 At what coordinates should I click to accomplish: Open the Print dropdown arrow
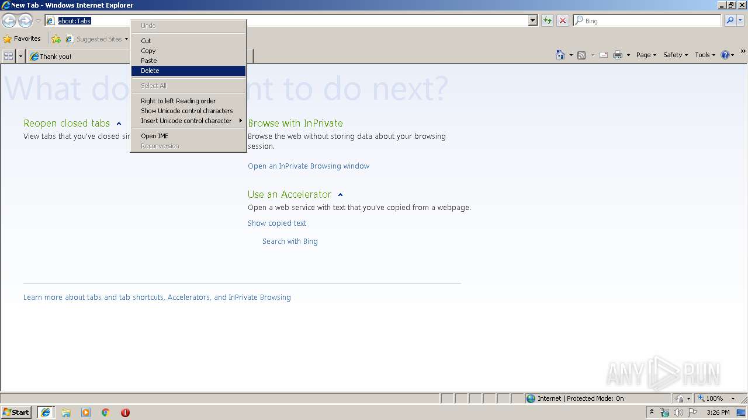pos(628,55)
